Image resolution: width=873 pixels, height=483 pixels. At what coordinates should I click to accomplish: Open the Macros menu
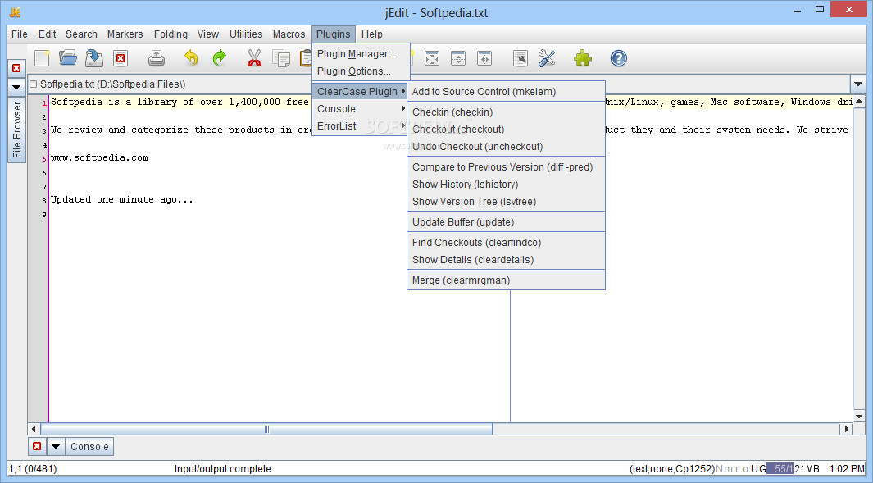289,34
